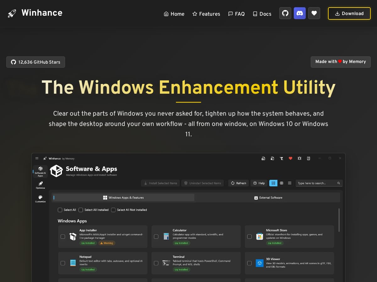
Task: Click the help document icon in title bar
Action: click(309, 158)
